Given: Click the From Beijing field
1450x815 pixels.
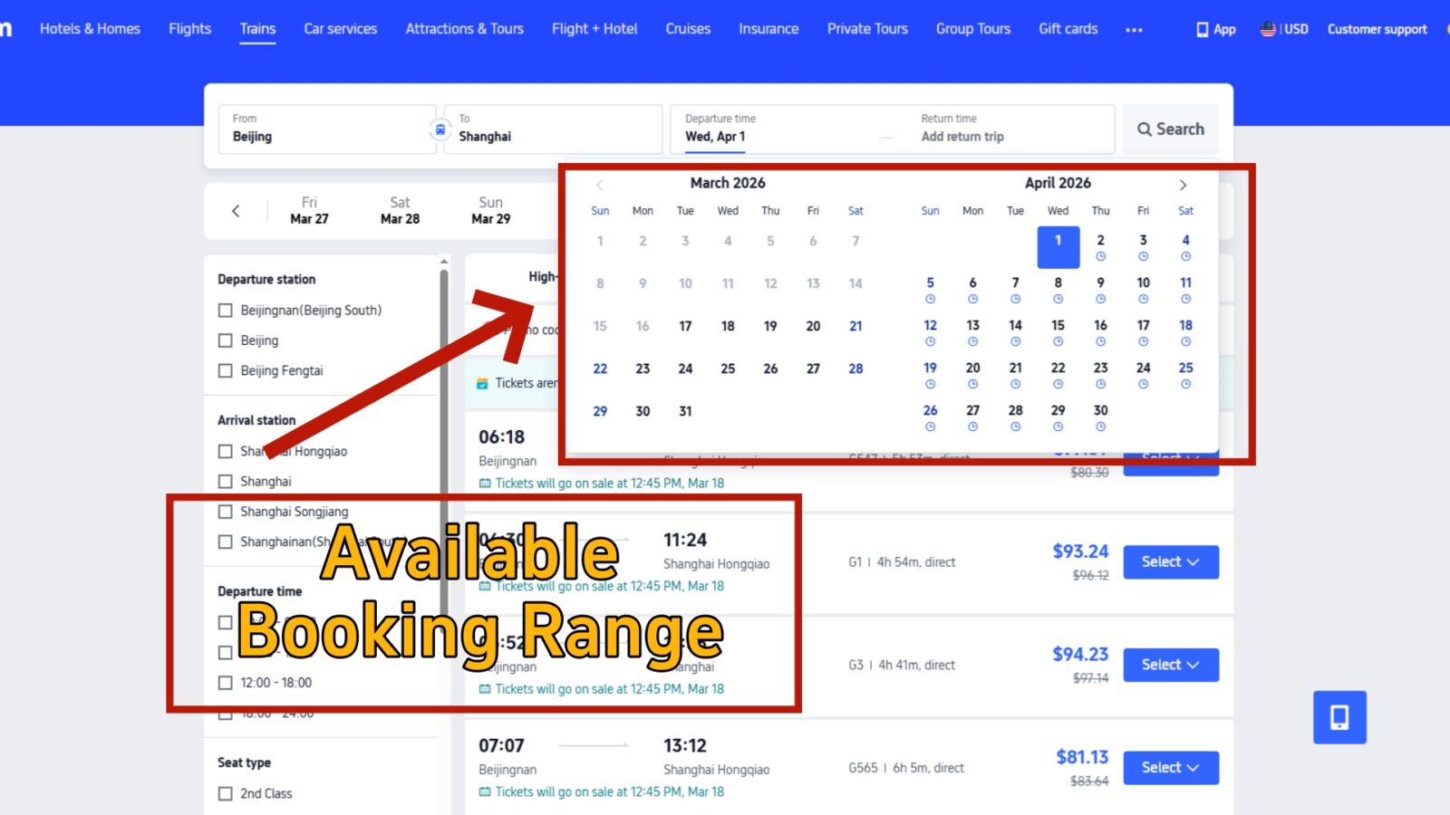Looking at the screenshot, I should click(327, 129).
